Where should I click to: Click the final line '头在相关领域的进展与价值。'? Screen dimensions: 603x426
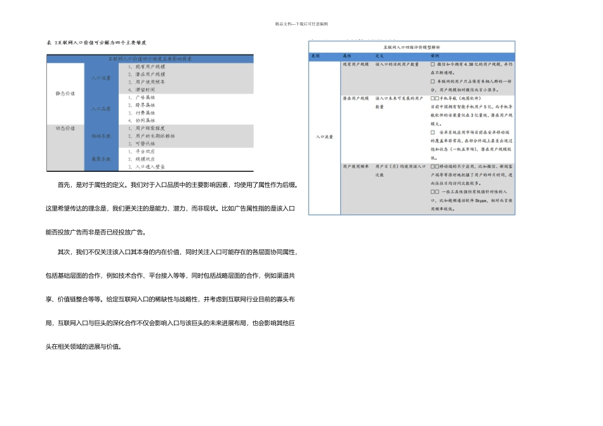84,347
